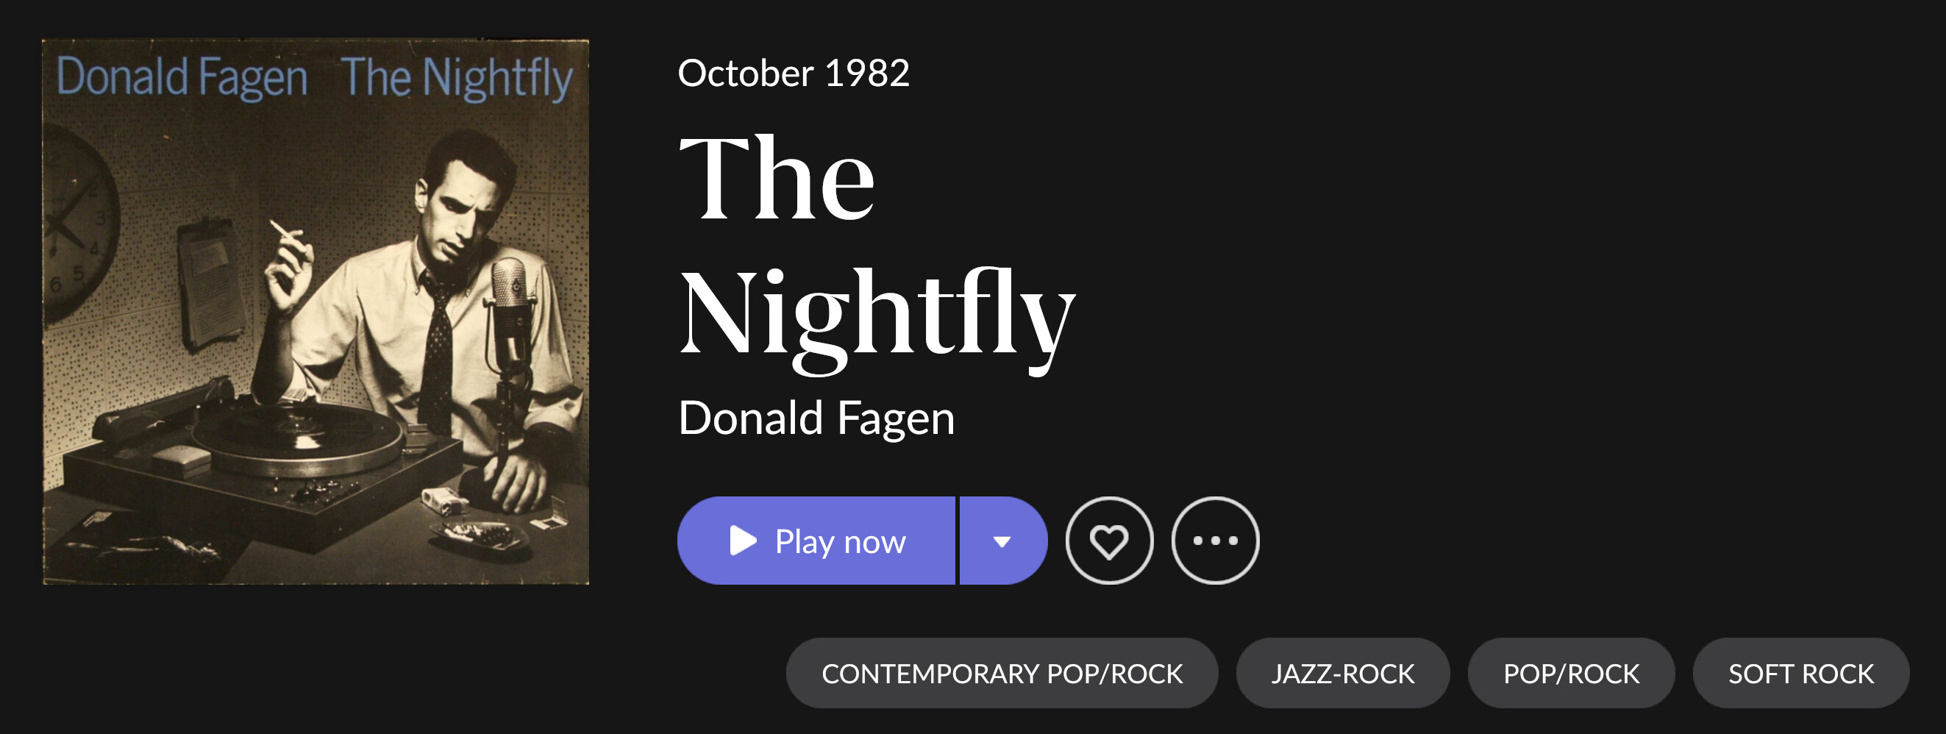Expand the Play now dropdown arrow
Viewport: 1946px width, 734px height.
tap(1002, 541)
